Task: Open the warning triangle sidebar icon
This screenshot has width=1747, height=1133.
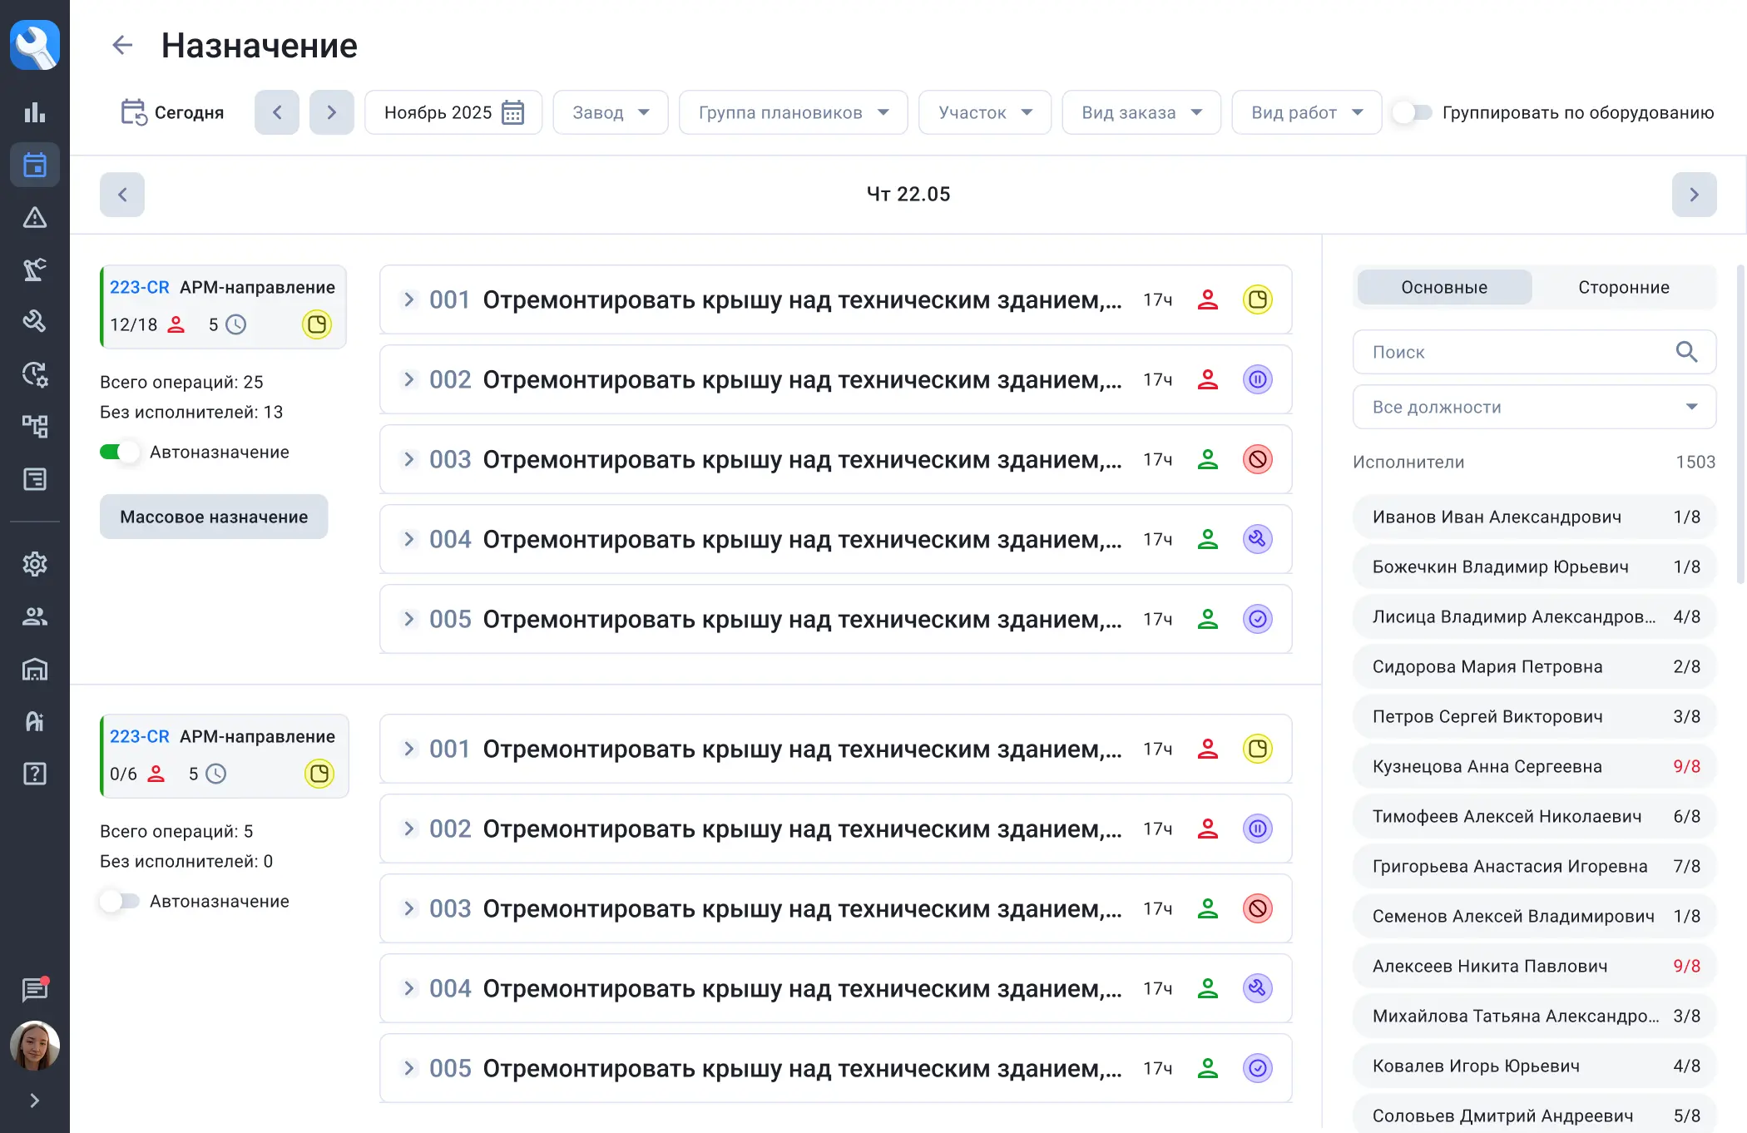Action: coord(34,217)
